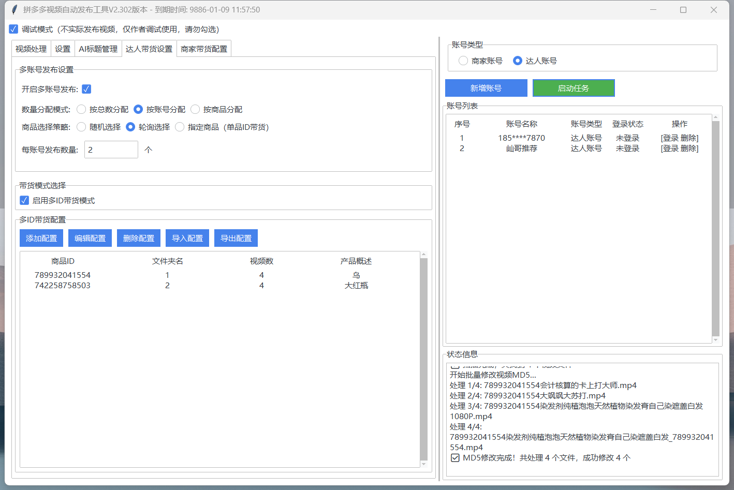Click the checkmark icon in status log

455,457
